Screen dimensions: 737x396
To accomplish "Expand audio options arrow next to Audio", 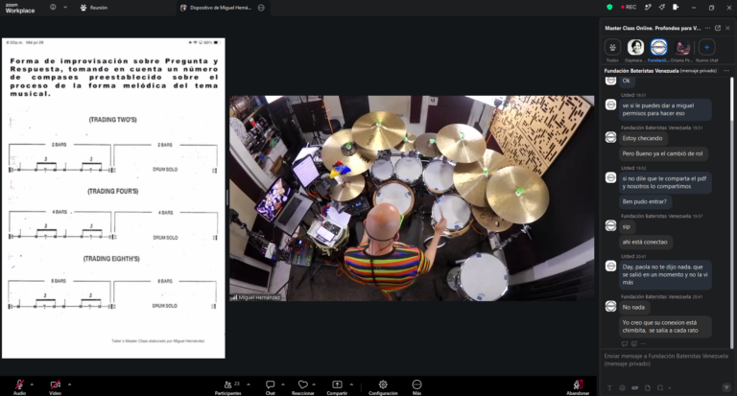I will 32,384.
